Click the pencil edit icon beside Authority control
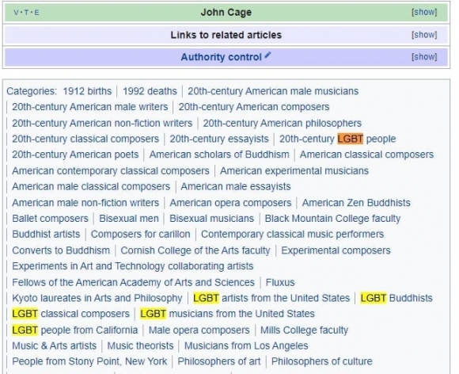This screenshot has height=374, width=459. (267, 55)
